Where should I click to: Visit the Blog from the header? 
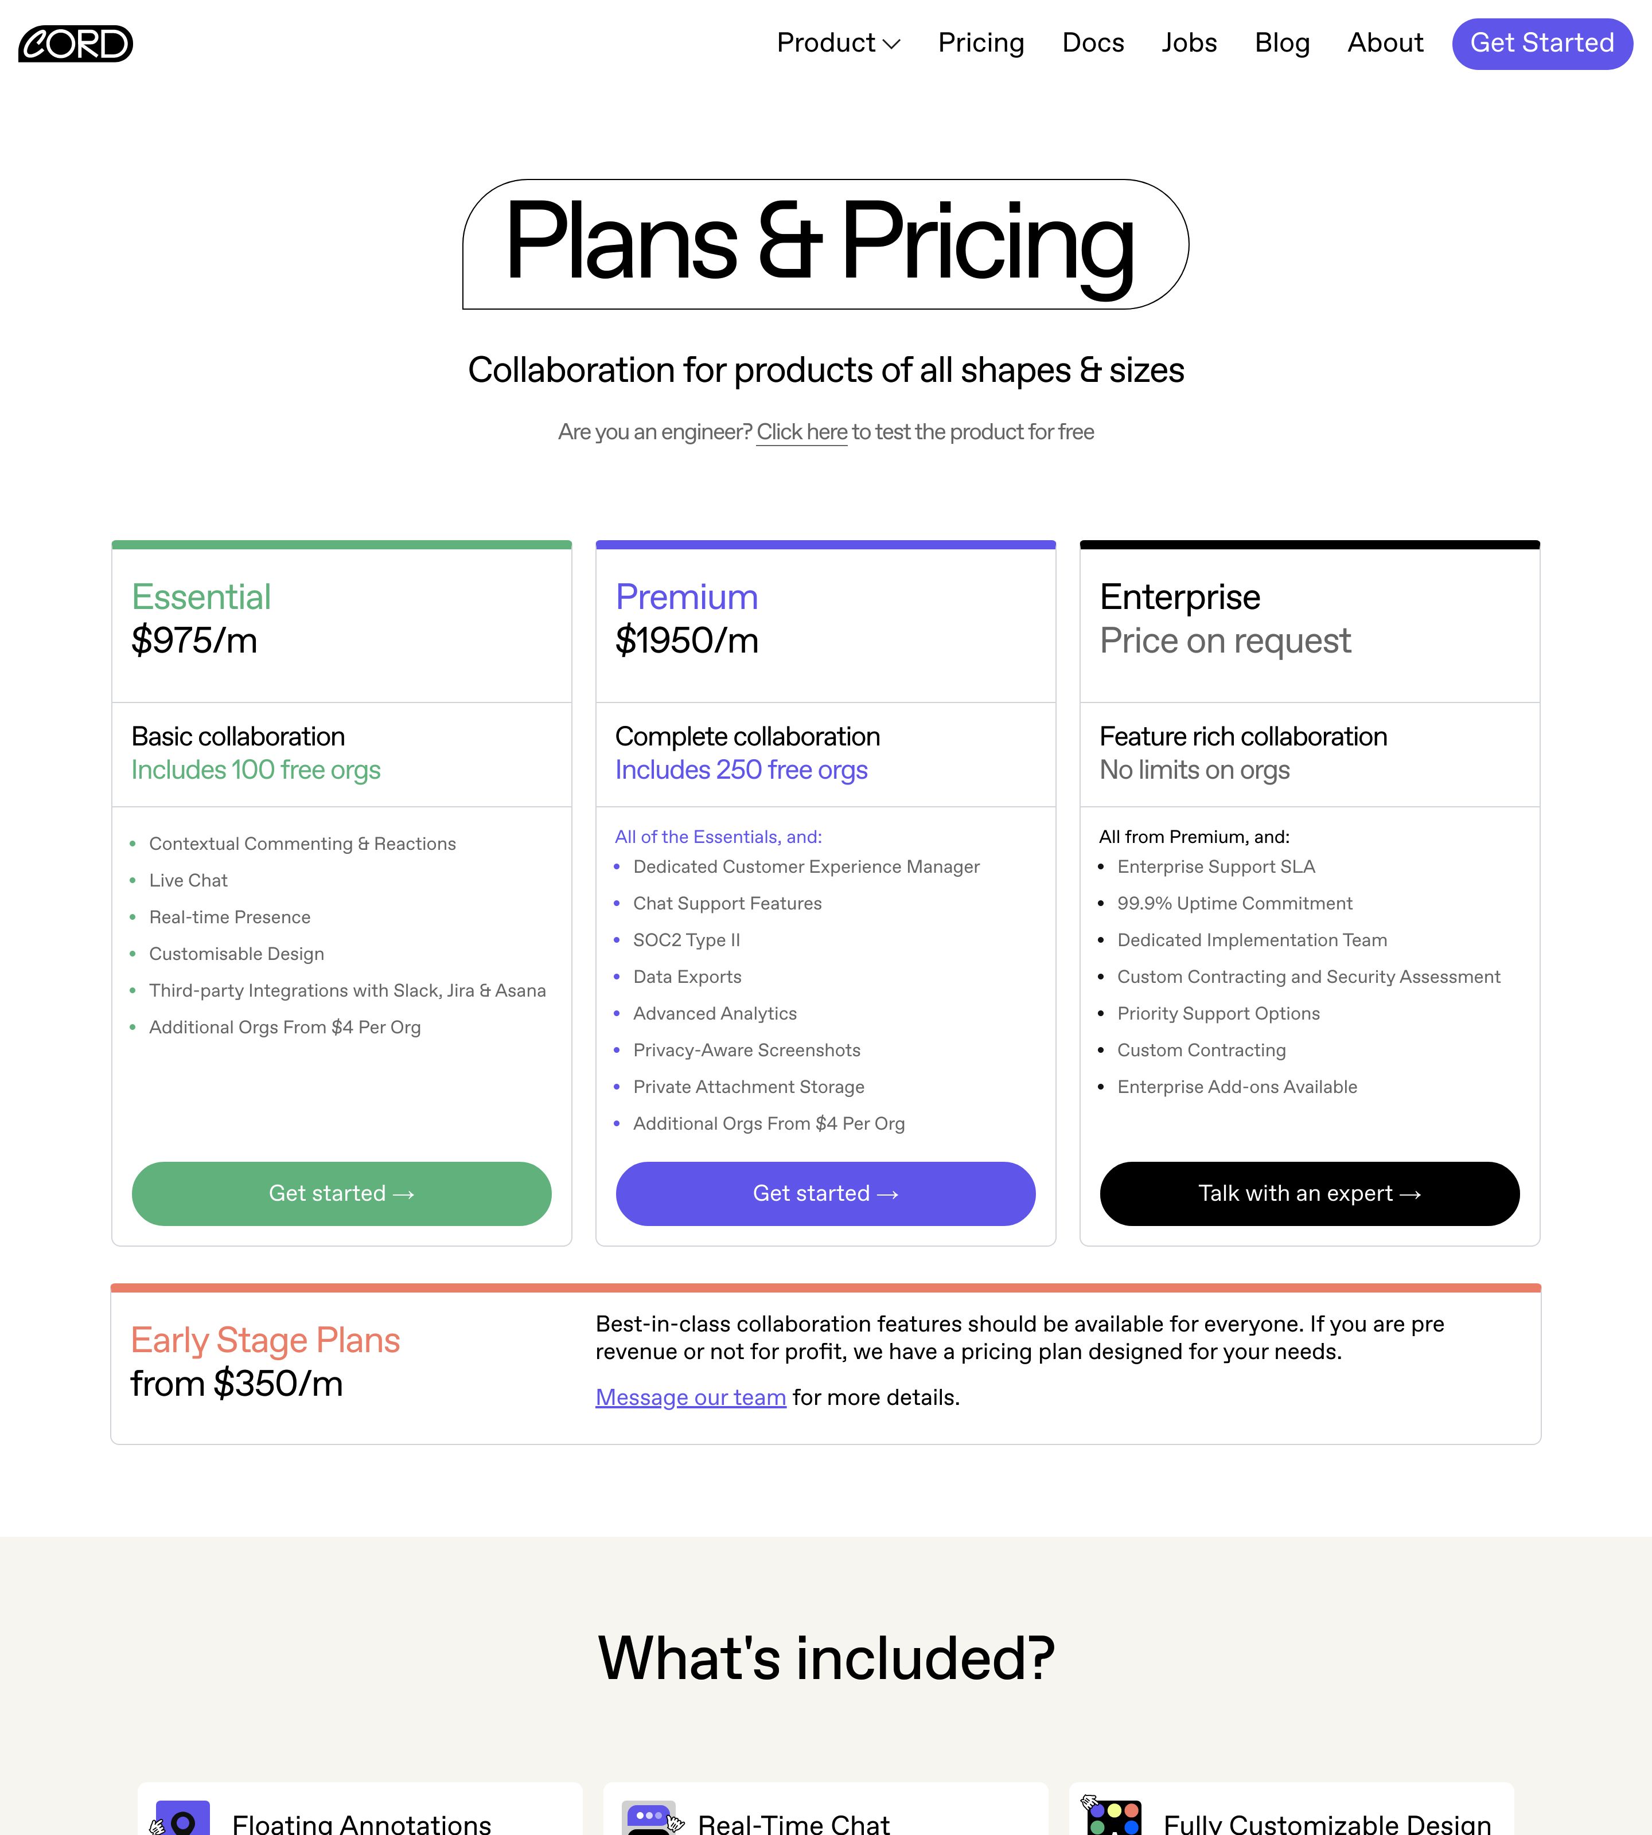[1281, 42]
